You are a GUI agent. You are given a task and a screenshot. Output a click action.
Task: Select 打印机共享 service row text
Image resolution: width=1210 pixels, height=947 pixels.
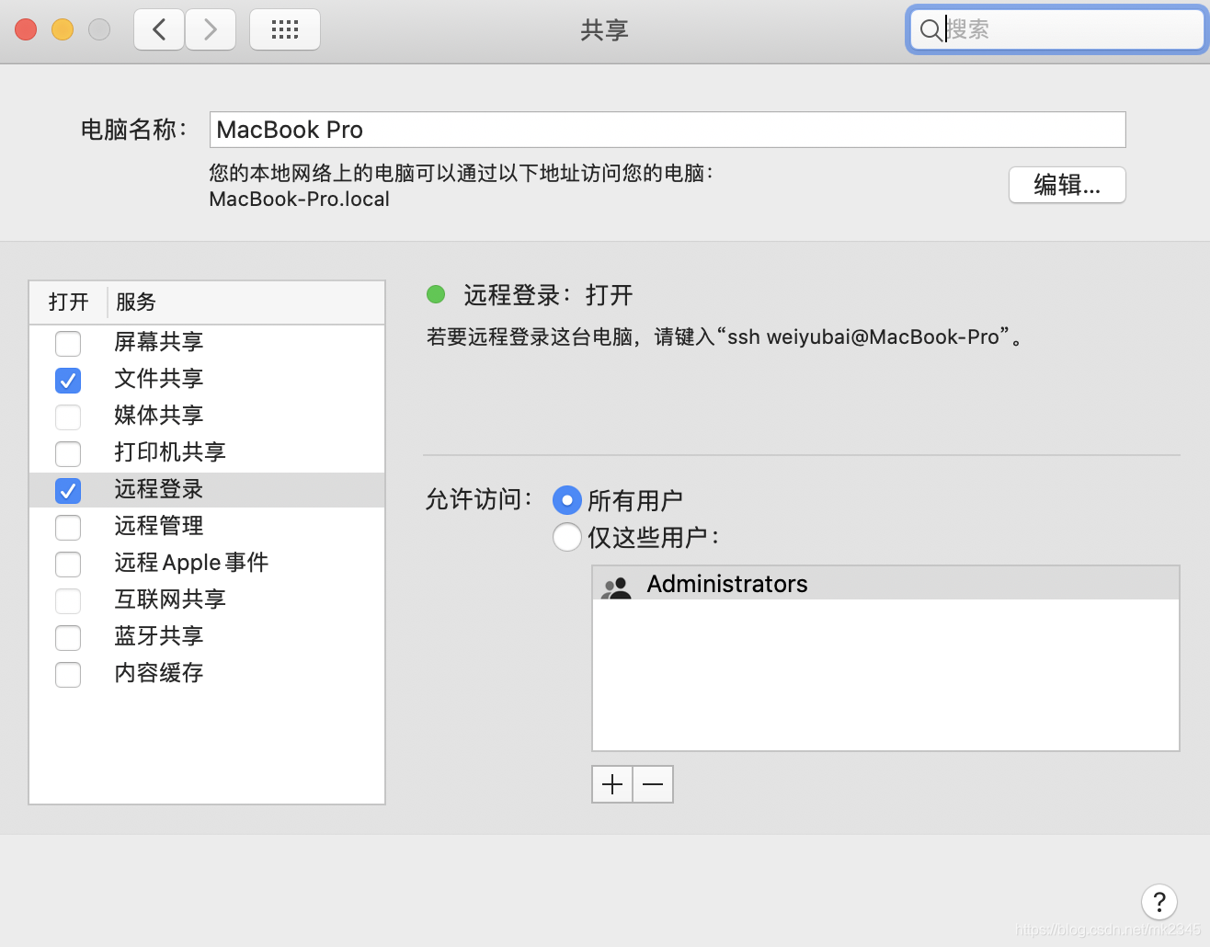tap(170, 452)
